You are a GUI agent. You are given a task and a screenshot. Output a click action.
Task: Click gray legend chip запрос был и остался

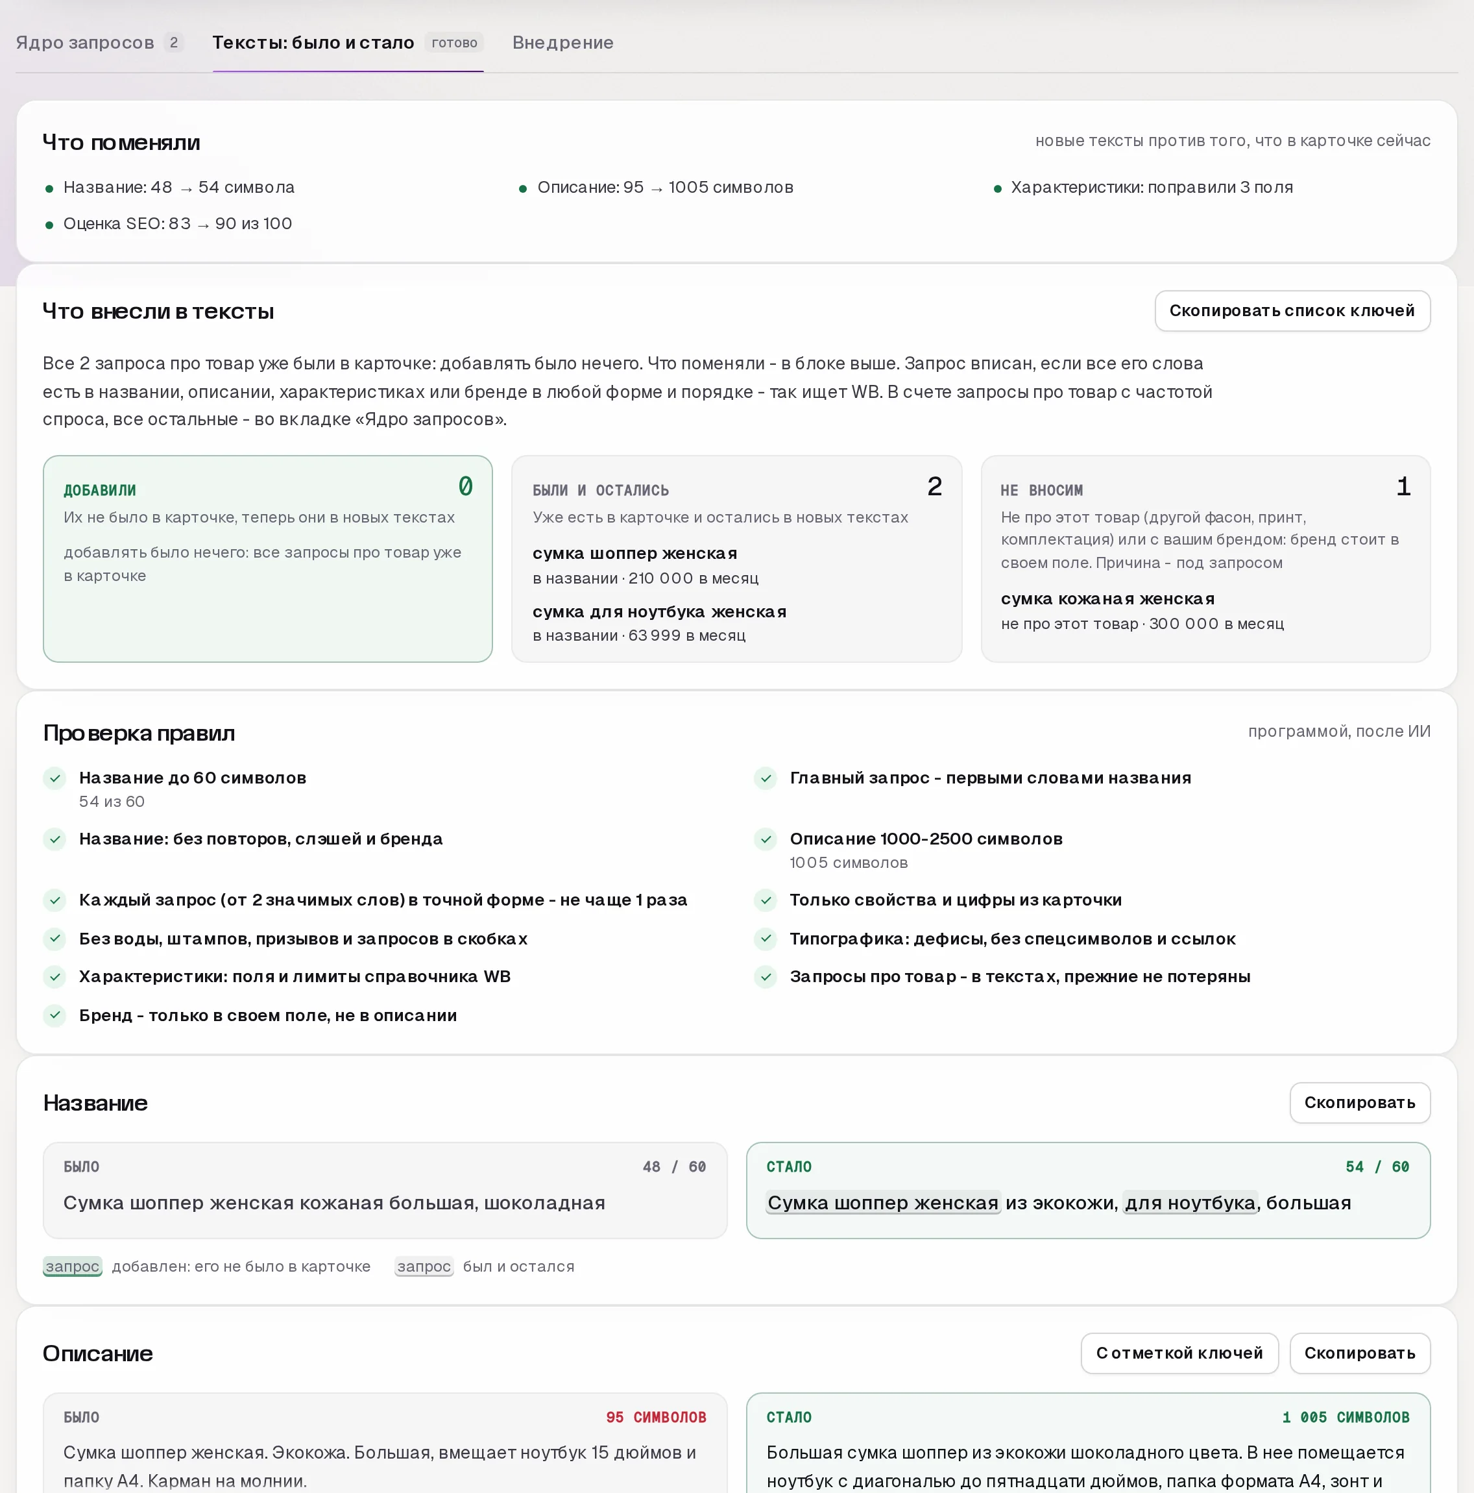click(424, 1266)
